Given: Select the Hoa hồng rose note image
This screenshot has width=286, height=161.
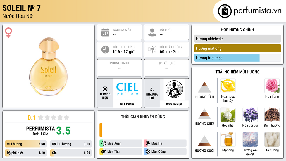Looking at the screenshot, I should tap(272, 86).
